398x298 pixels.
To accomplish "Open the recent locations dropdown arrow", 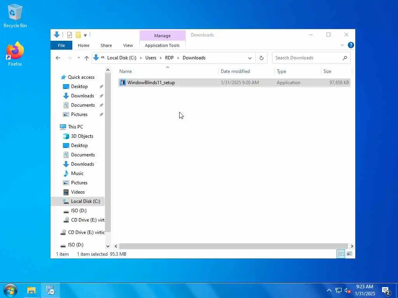I will pyautogui.click(x=79, y=58).
